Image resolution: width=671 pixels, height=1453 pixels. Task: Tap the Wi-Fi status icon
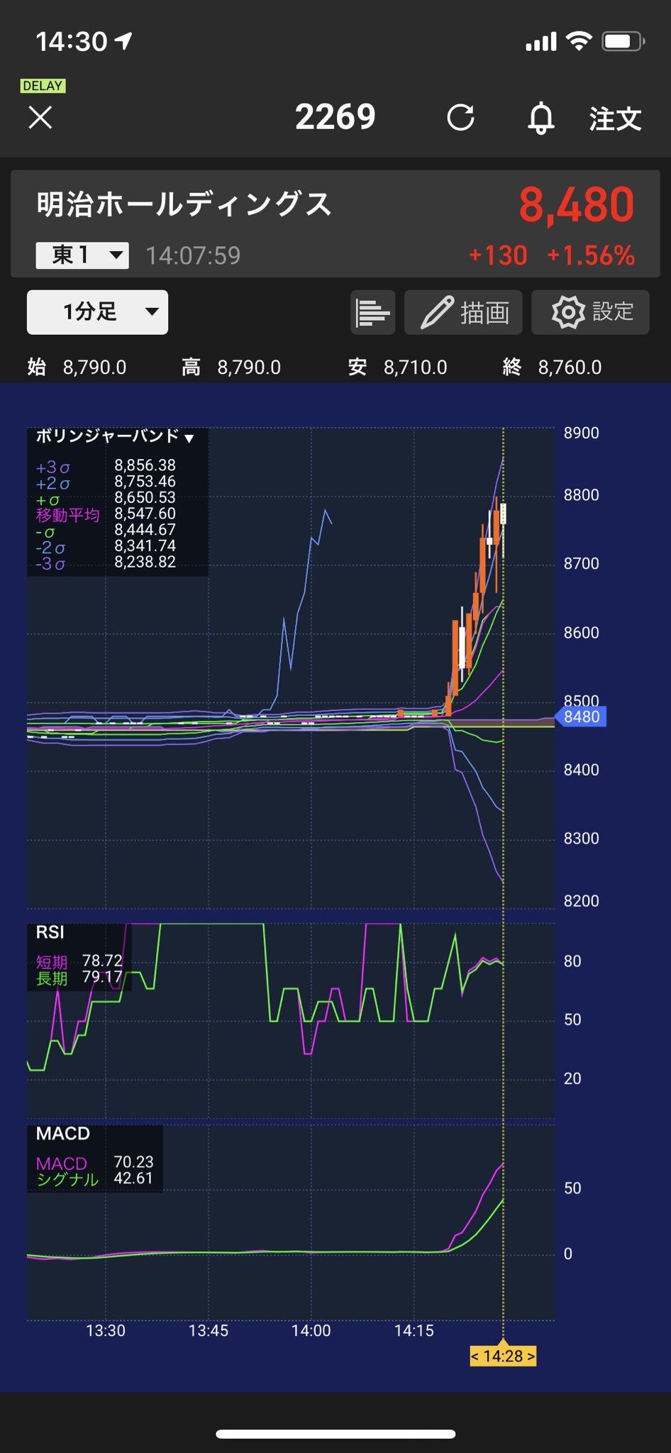click(579, 41)
